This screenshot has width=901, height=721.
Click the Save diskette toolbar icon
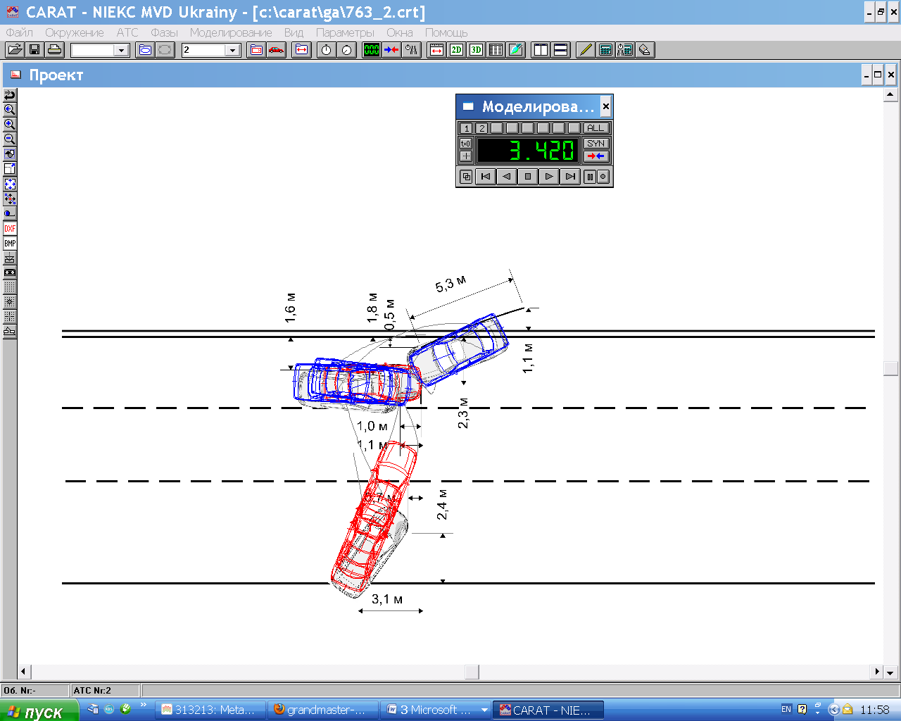coord(34,50)
